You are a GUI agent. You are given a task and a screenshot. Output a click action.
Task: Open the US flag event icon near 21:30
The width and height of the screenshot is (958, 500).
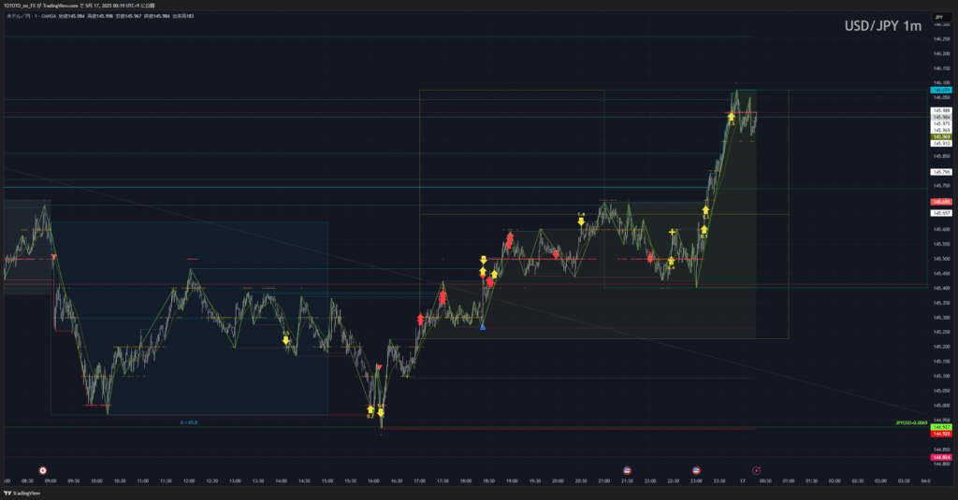coord(627,471)
